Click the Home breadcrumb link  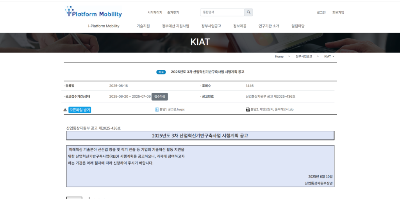(x=279, y=56)
